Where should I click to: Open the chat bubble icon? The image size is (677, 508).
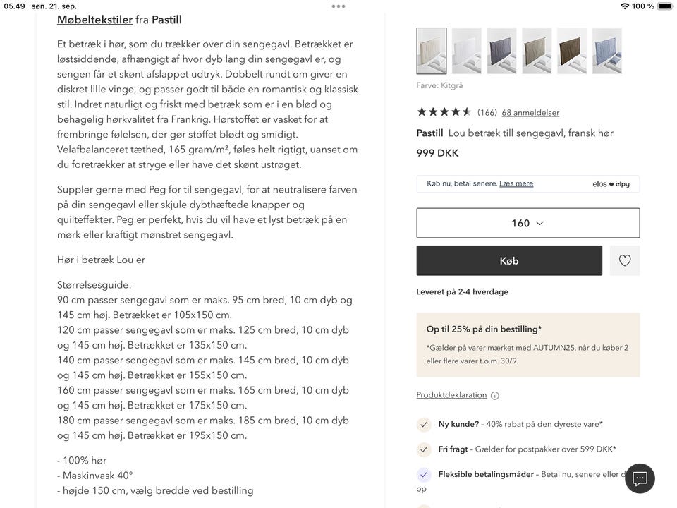tap(639, 478)
